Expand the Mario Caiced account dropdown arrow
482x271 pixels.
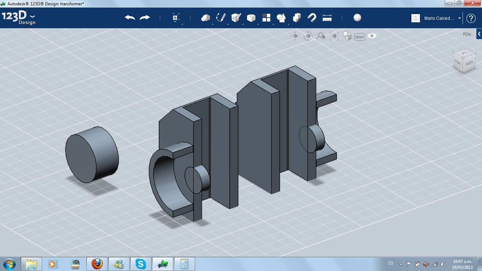tap(459, 18)
